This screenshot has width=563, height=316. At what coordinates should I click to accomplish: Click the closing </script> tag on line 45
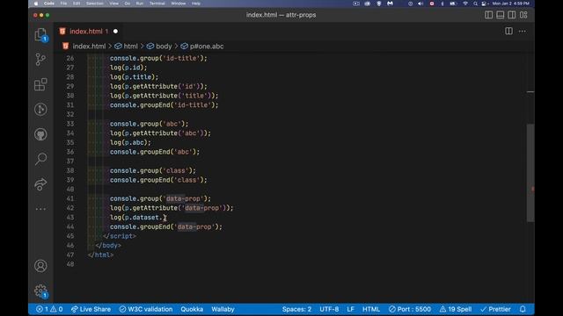(120, 236)
